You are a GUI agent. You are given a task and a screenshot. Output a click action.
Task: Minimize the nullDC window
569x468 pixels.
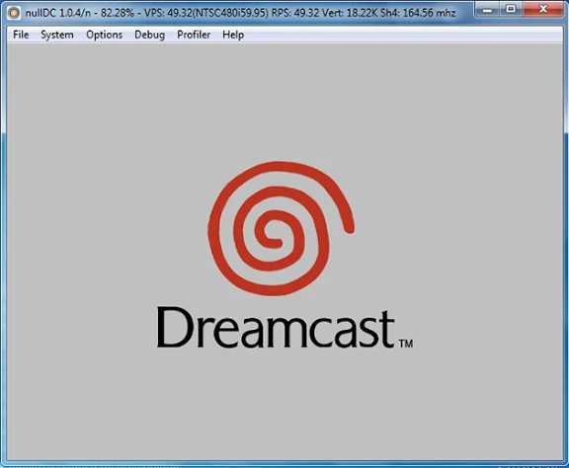(487, 10)
